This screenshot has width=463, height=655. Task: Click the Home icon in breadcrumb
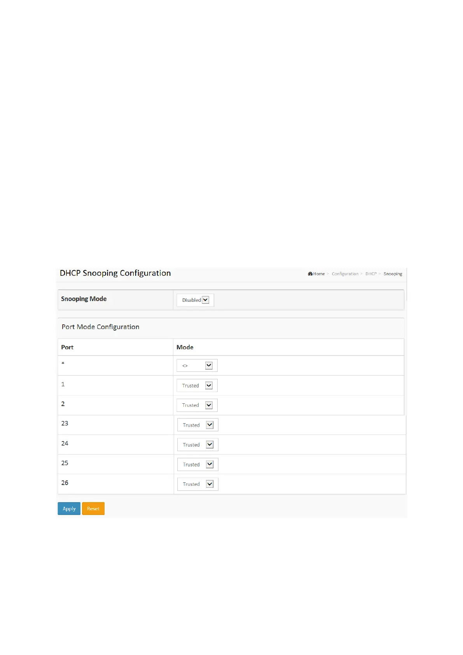tap(310, 274)
